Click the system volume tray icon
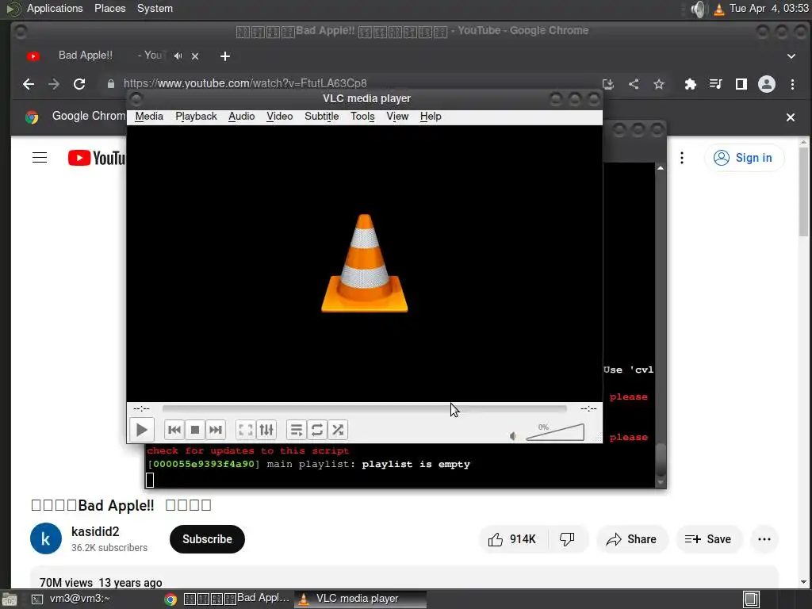812x609 pixels. (699, 9)
